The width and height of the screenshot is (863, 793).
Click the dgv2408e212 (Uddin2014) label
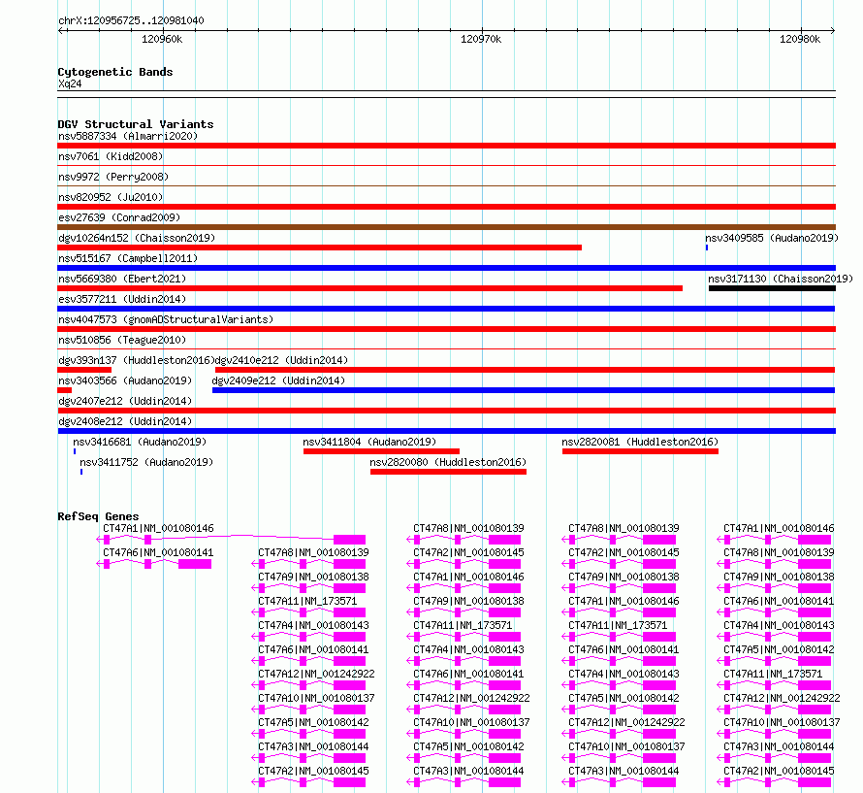(x=125, y=421)
